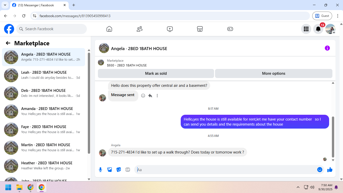Open Deb's conversation in the list

[x=44, y=93]
